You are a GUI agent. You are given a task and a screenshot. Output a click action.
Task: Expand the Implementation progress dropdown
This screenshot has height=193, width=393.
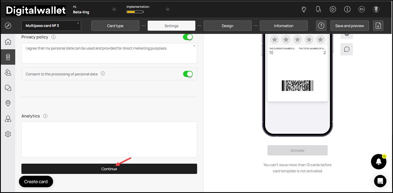(168, 10)
